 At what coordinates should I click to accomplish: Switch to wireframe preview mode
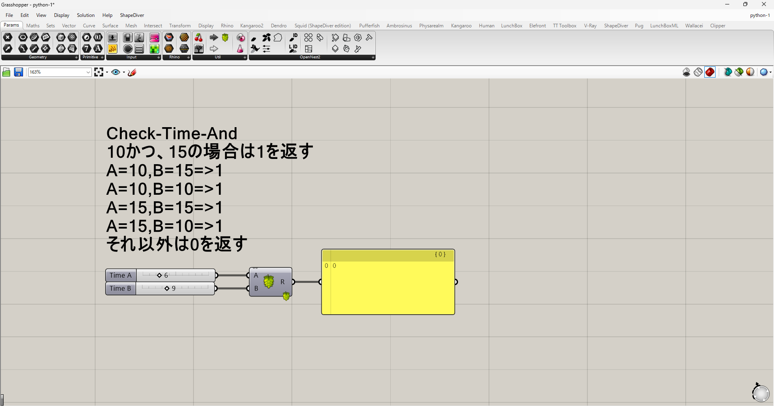[x=698, y=72]
